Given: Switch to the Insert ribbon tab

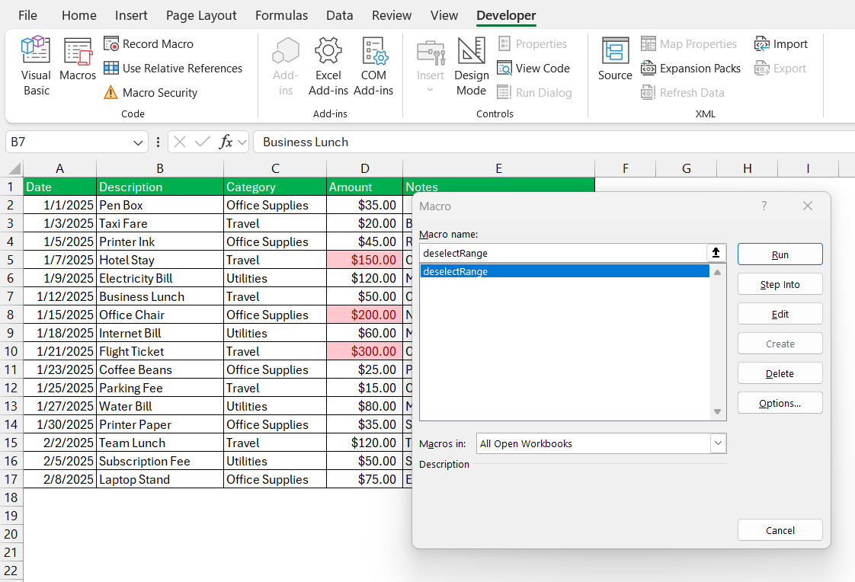Looking at the screenshot, I should pos(131,15).
